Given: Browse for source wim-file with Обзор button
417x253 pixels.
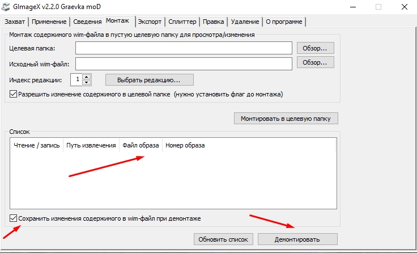Looking at the screenshot, I should click(315, 62).
